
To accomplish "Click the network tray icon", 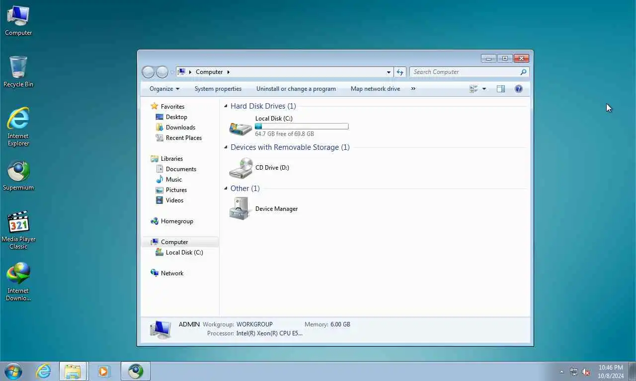I will pyautogui.click(x=574, y=372).
